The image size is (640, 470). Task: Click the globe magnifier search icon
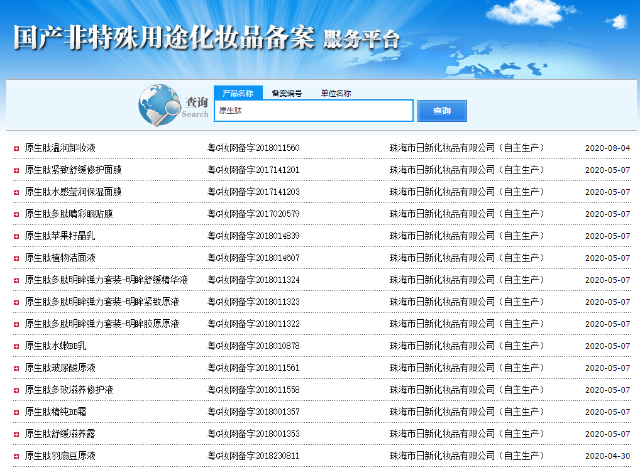(160, 105)
